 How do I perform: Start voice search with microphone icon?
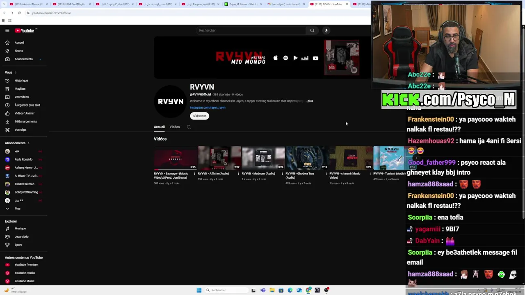coord(326,30)
